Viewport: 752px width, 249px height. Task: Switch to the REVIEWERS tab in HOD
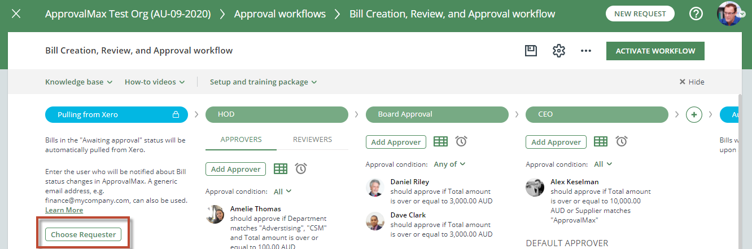pos(313,140)
